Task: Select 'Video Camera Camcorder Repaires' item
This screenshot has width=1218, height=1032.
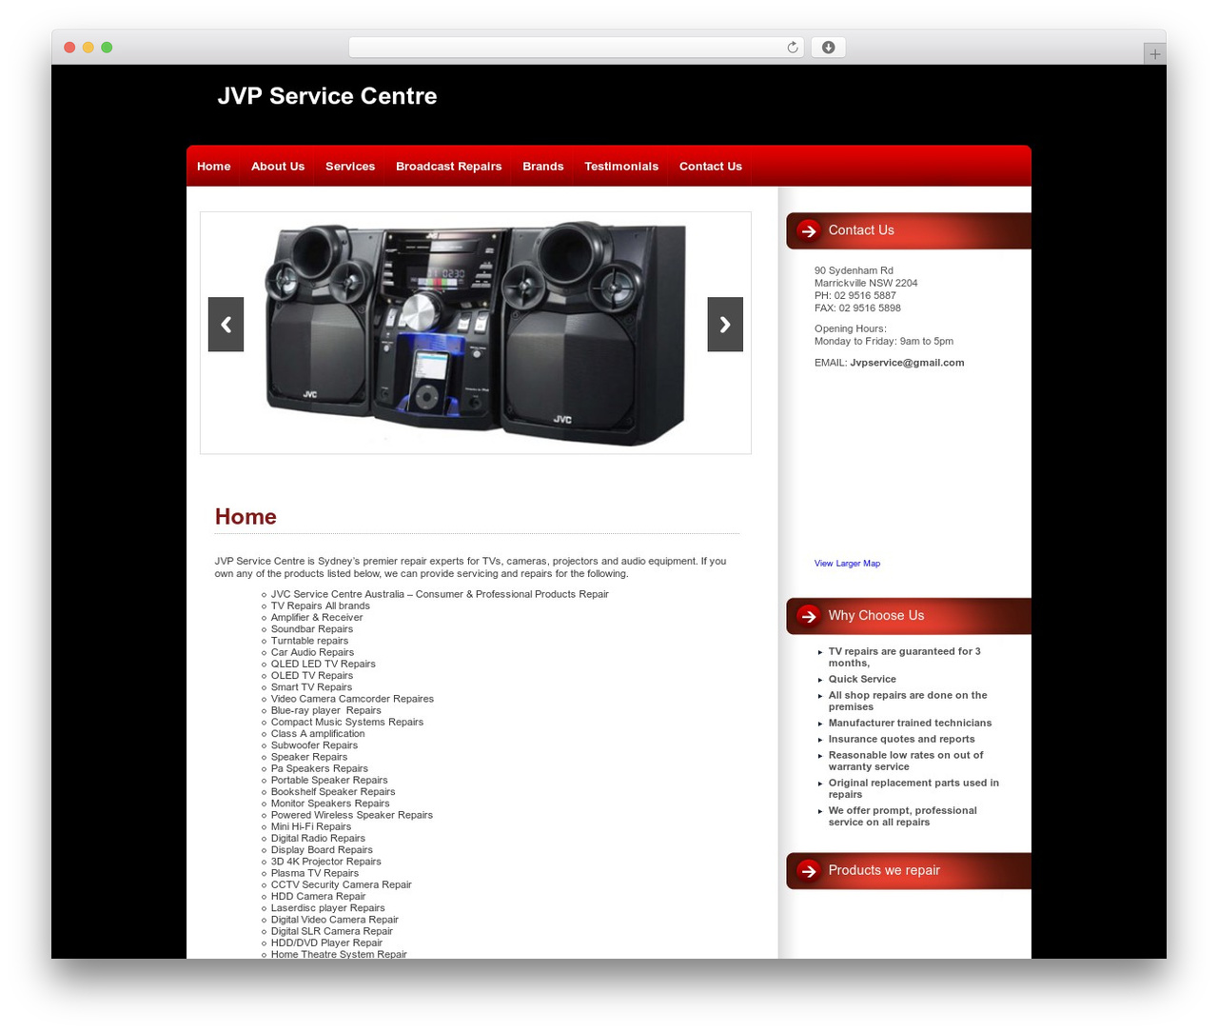Action: pyautogui.click(x=352, y=699)
